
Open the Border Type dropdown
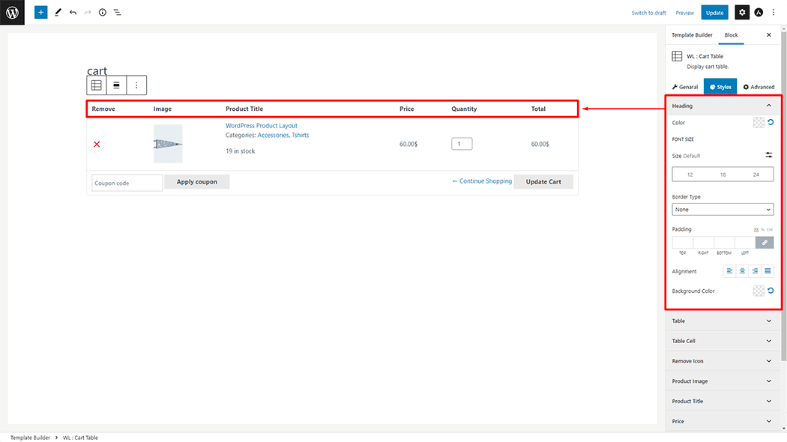tap(723, 210)
